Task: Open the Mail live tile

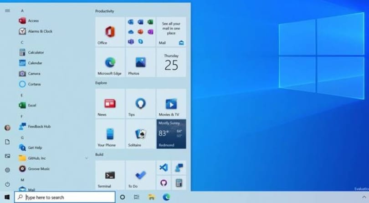Action: [171, 32]
